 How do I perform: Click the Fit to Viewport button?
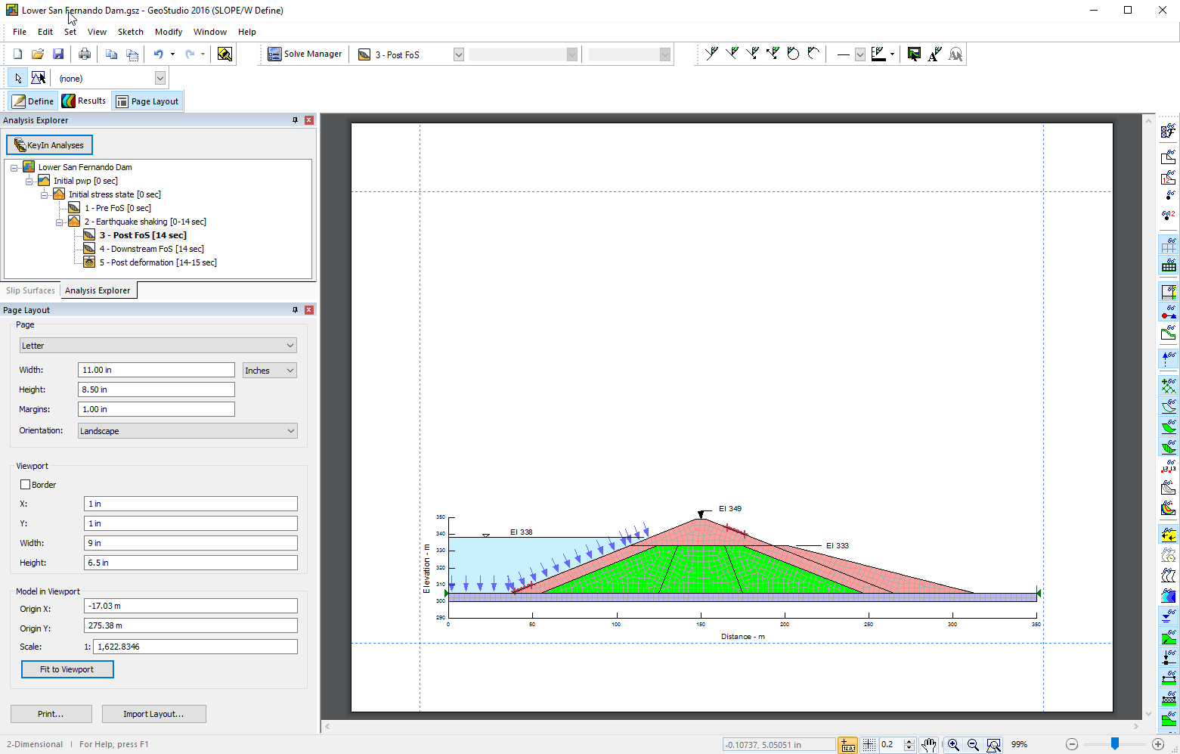click(67, 669)
